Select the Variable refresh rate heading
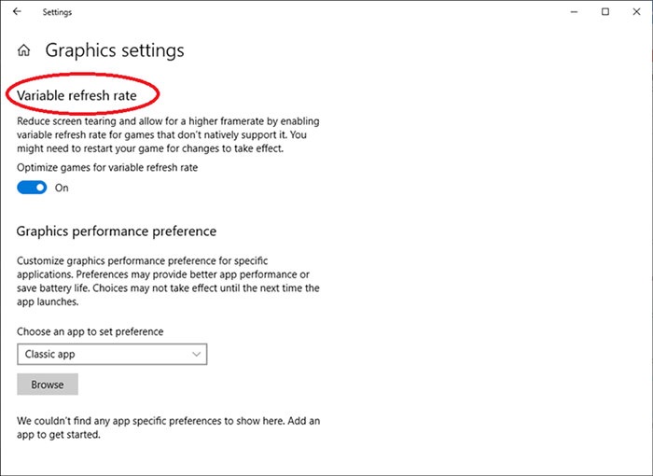 [x=76, y=94]
